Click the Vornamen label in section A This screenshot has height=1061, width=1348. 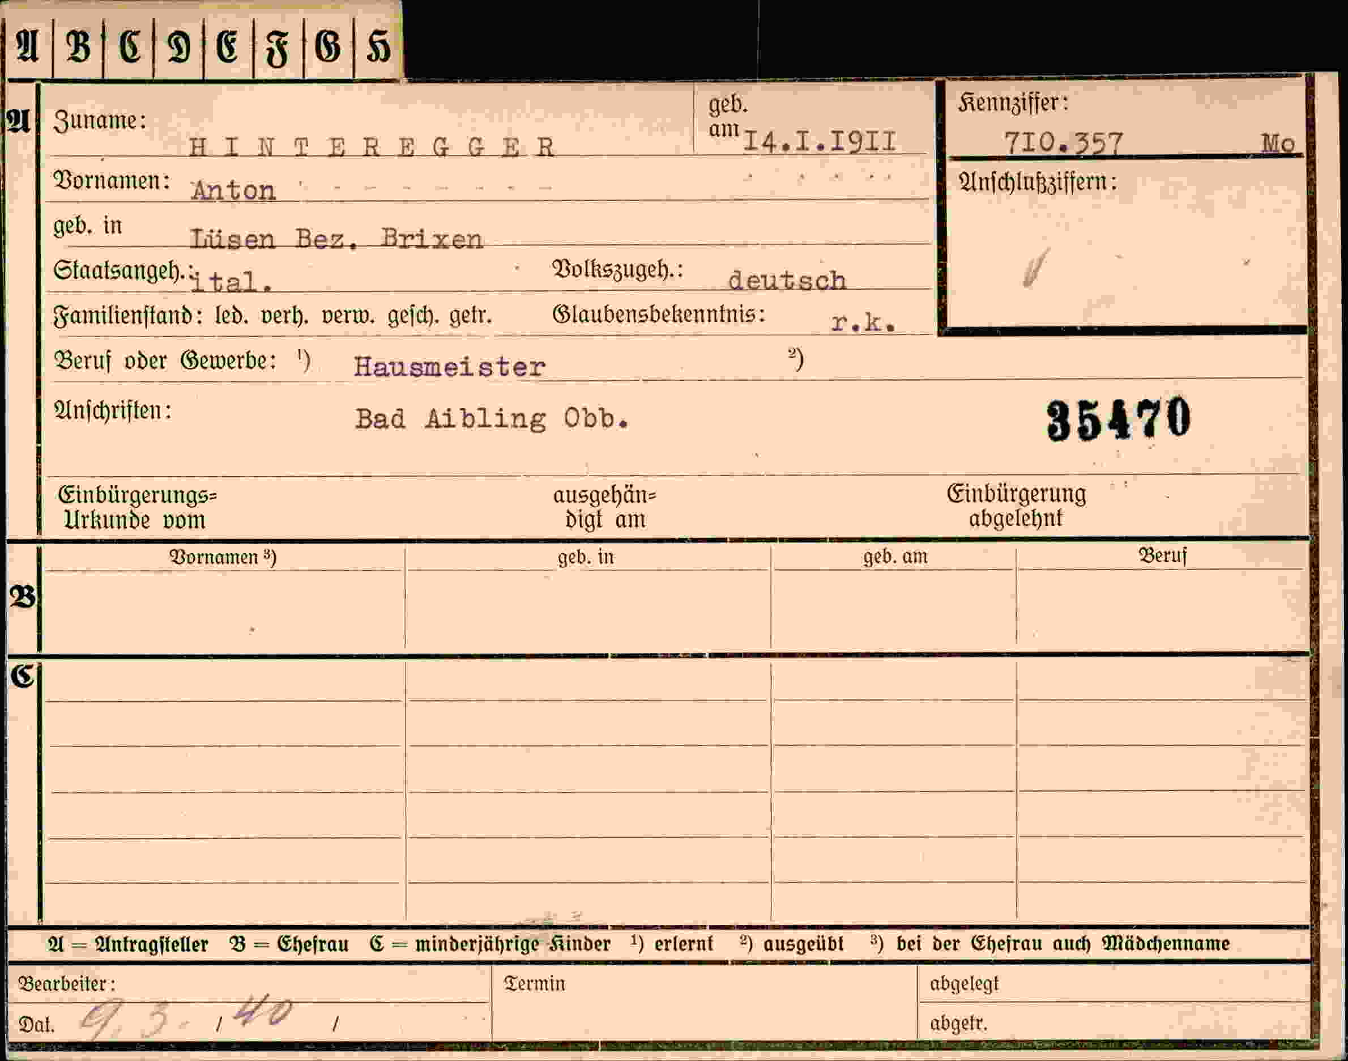(112, 181)
